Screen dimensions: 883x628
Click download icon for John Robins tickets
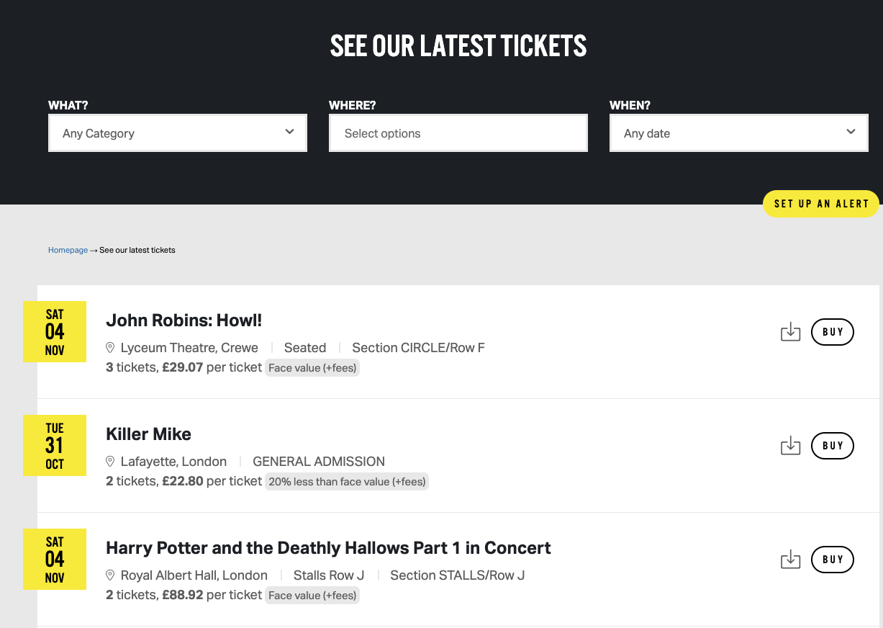pos(790,332)
